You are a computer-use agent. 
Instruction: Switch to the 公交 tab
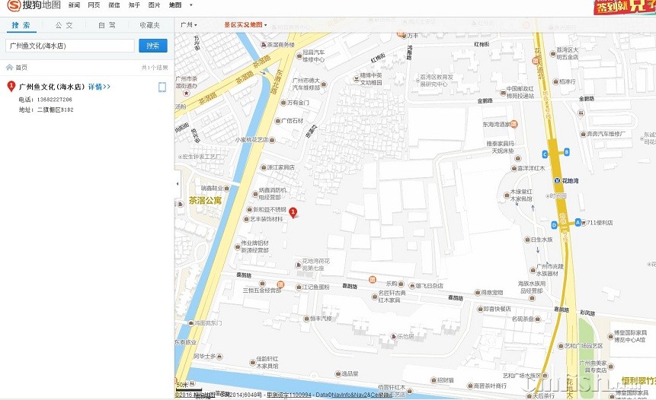pos(65,25)
